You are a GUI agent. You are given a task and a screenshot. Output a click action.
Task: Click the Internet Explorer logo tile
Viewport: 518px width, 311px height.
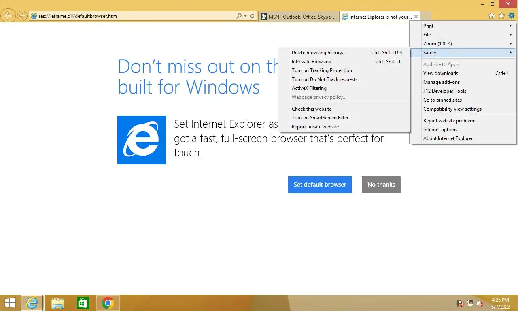[x=142, y=140]
